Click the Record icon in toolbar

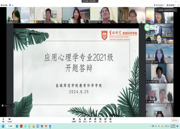click(95, 119)
